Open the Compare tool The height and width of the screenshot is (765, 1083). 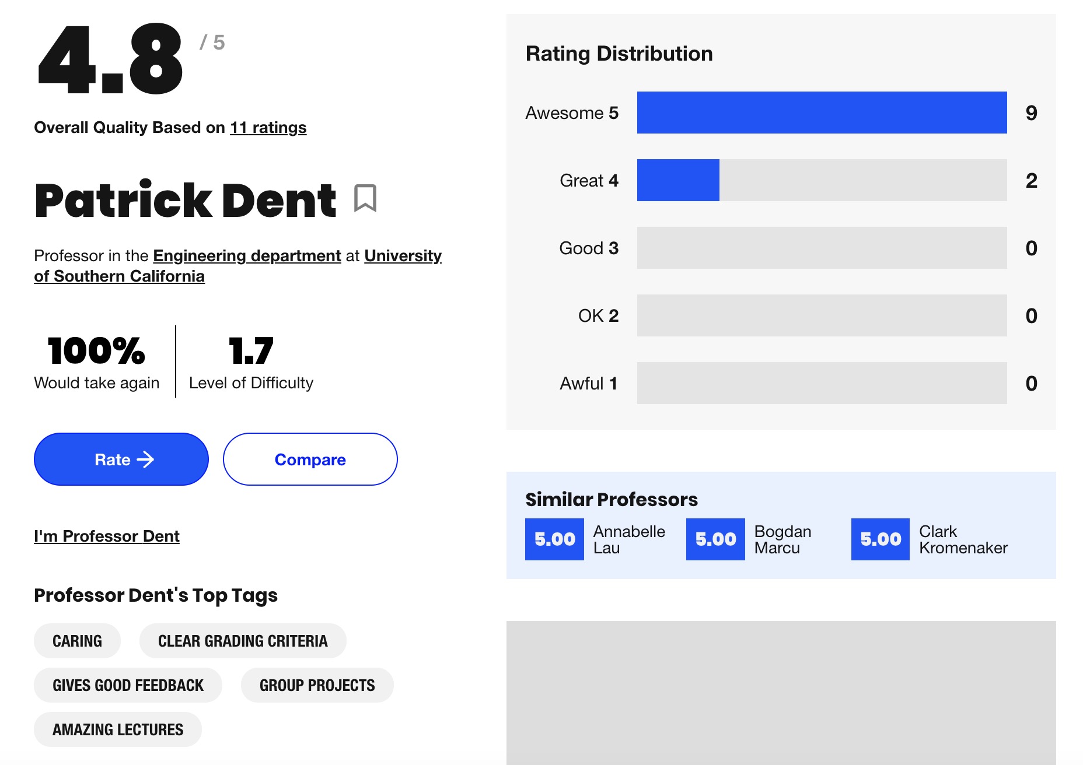click(x=309, y=459)
